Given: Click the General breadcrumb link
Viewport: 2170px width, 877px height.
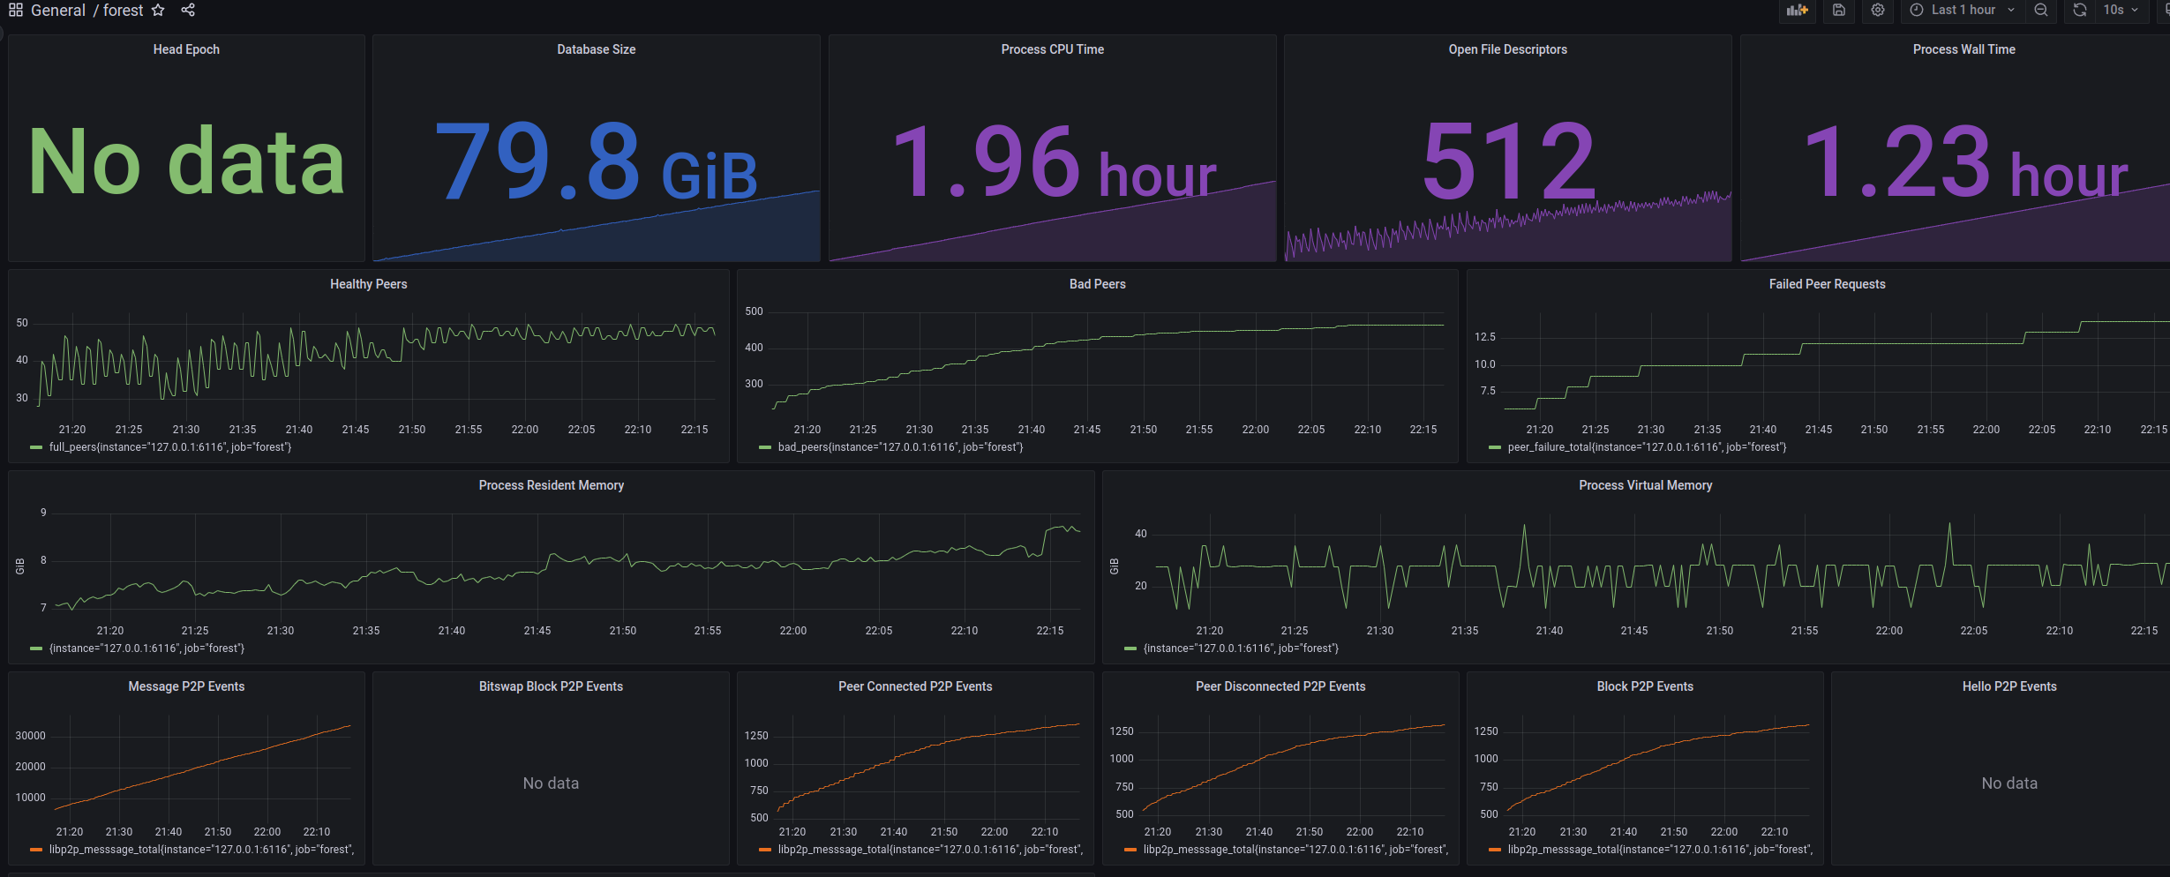Looking at the screenshot, I should (x=58, y=10).
